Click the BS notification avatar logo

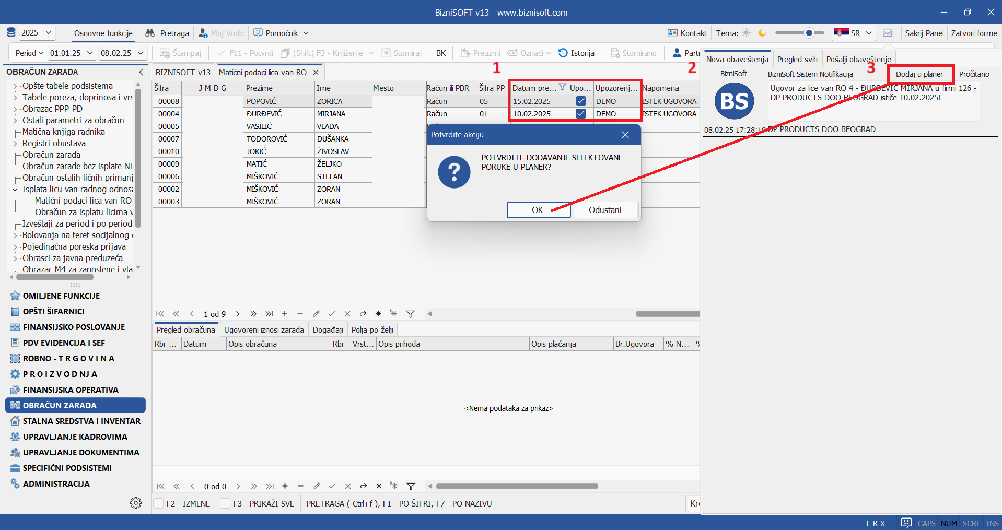734,101
